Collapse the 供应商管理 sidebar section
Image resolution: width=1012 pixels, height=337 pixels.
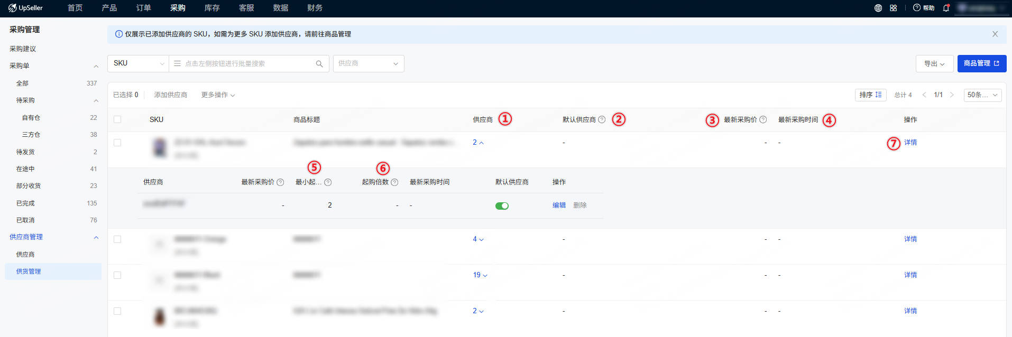96,237
